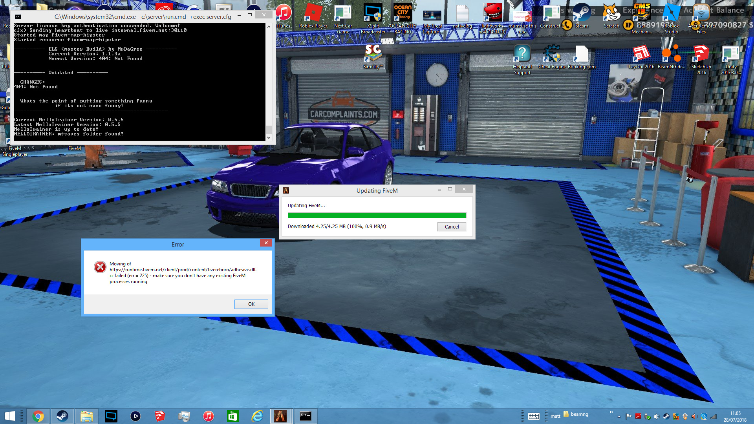Select the Acer Remote Files desktop icon
754x424 pixels.
701,19
